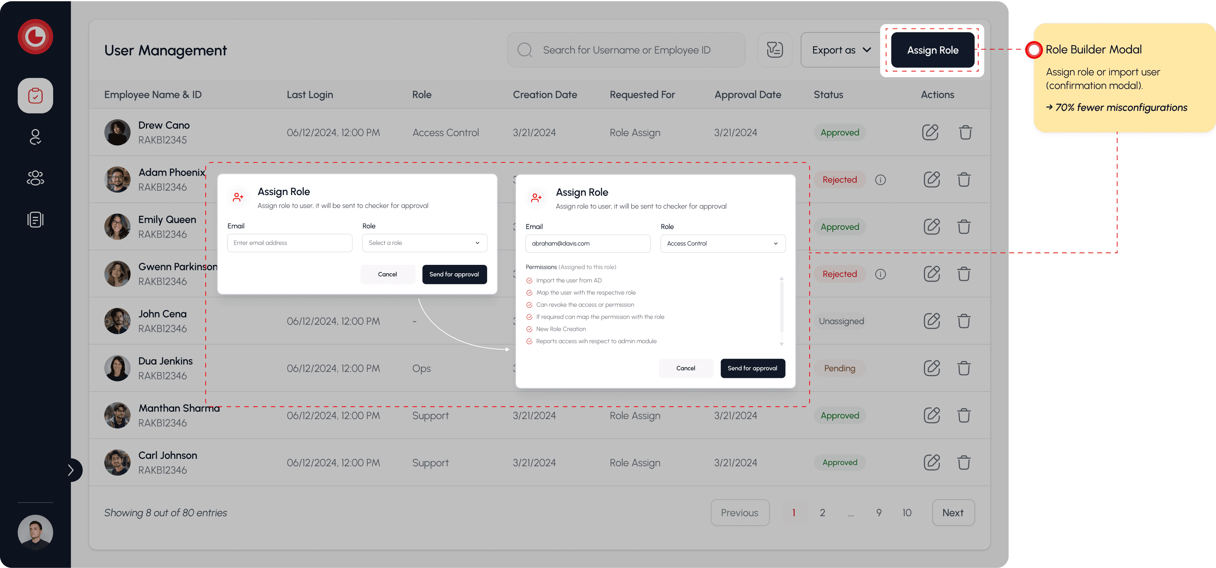Open the 'Access Control' role dropdown
Screen dimensions: 1216x568
[x=723, y=244]
